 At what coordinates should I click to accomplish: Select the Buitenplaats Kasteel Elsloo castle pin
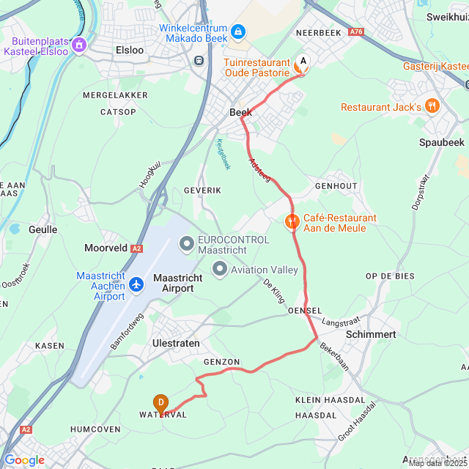(79, 45)
